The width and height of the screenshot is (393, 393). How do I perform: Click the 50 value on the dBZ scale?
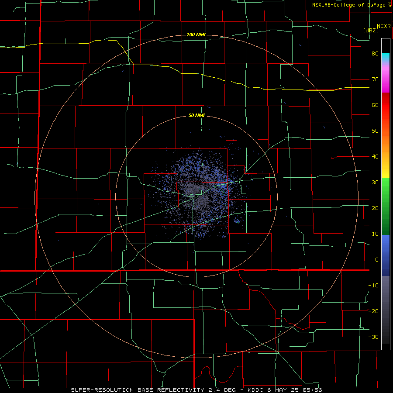(x=375, y=131)
